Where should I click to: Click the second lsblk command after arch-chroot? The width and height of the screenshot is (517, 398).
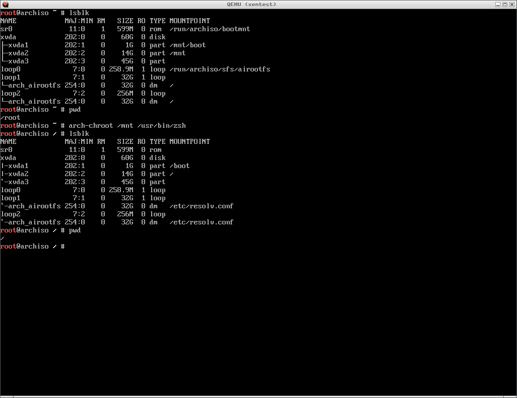coord(79,133)
